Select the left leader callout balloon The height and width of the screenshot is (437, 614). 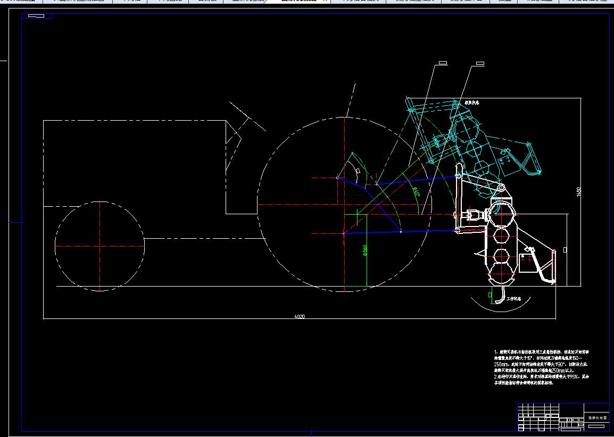coord(443,63)
